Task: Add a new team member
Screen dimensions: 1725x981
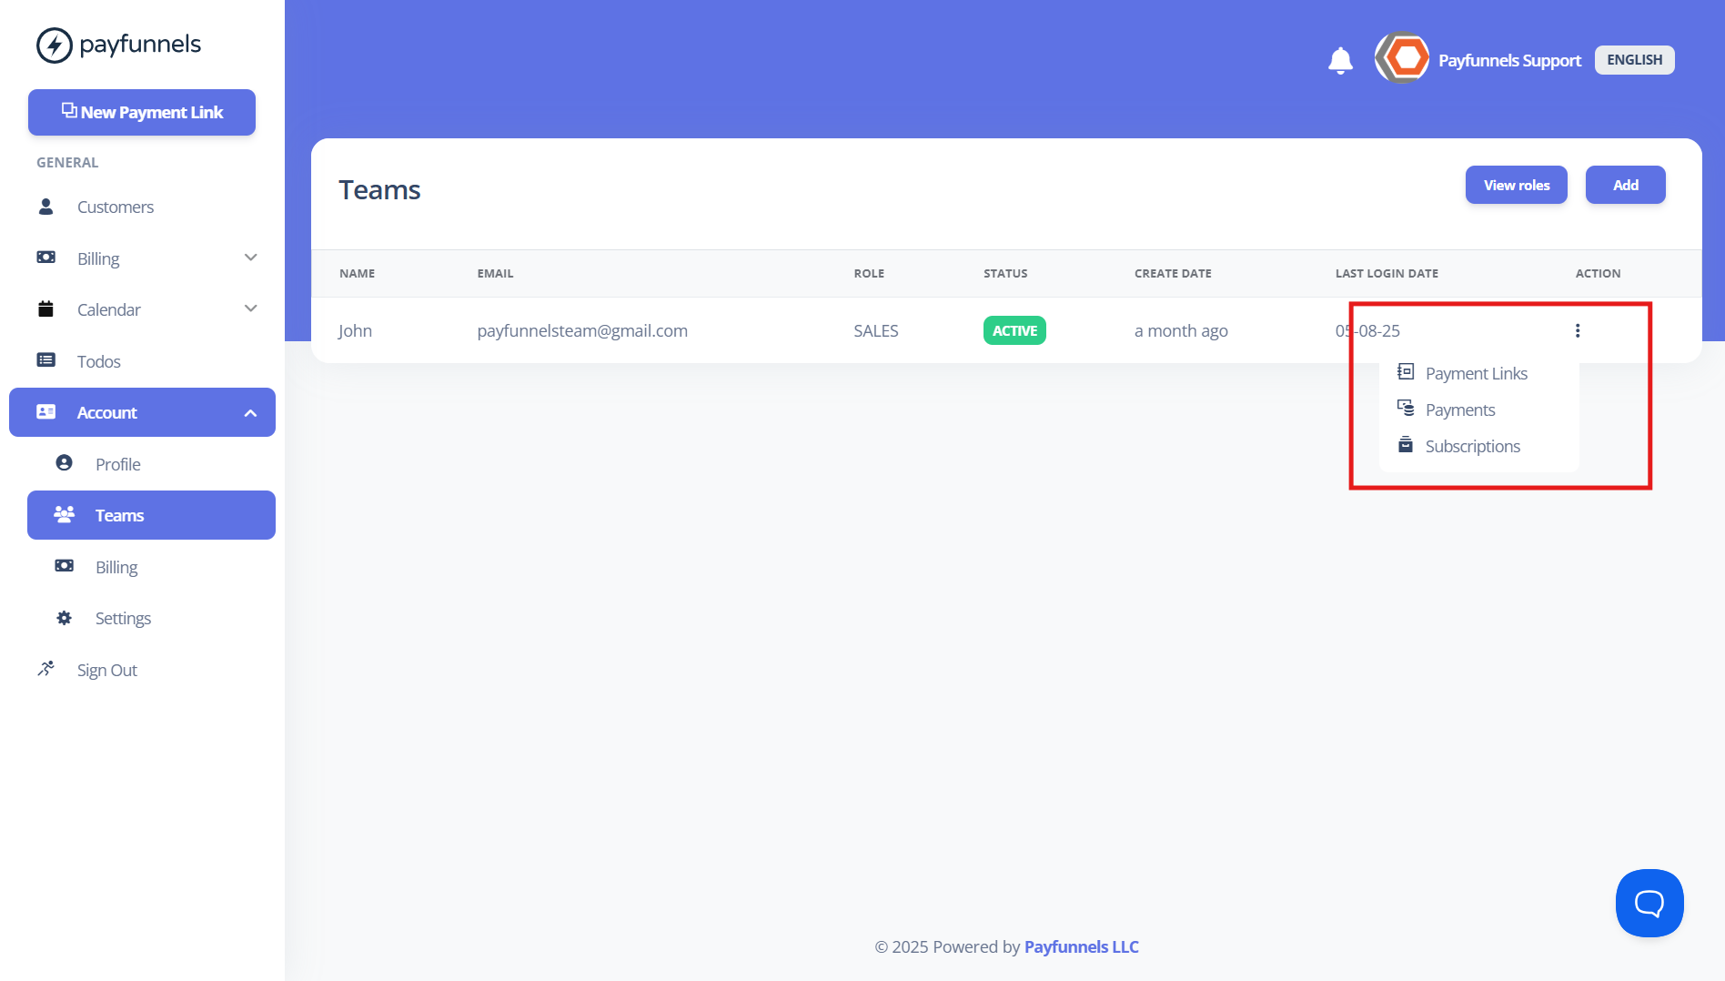Action: [x=1625, y=185]
